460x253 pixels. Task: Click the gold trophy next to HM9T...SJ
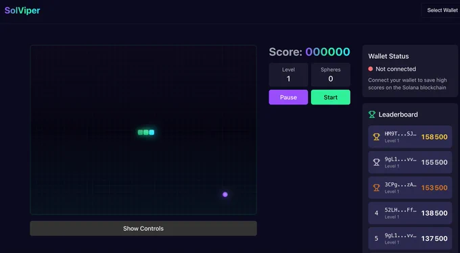point(376,136)
